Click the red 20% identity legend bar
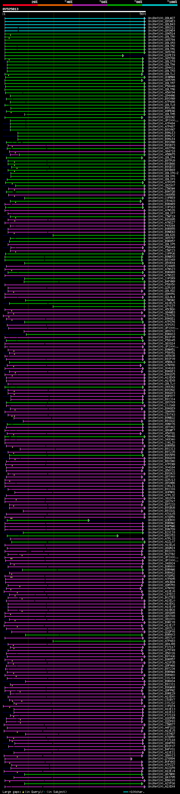 (x=20, y=5)
